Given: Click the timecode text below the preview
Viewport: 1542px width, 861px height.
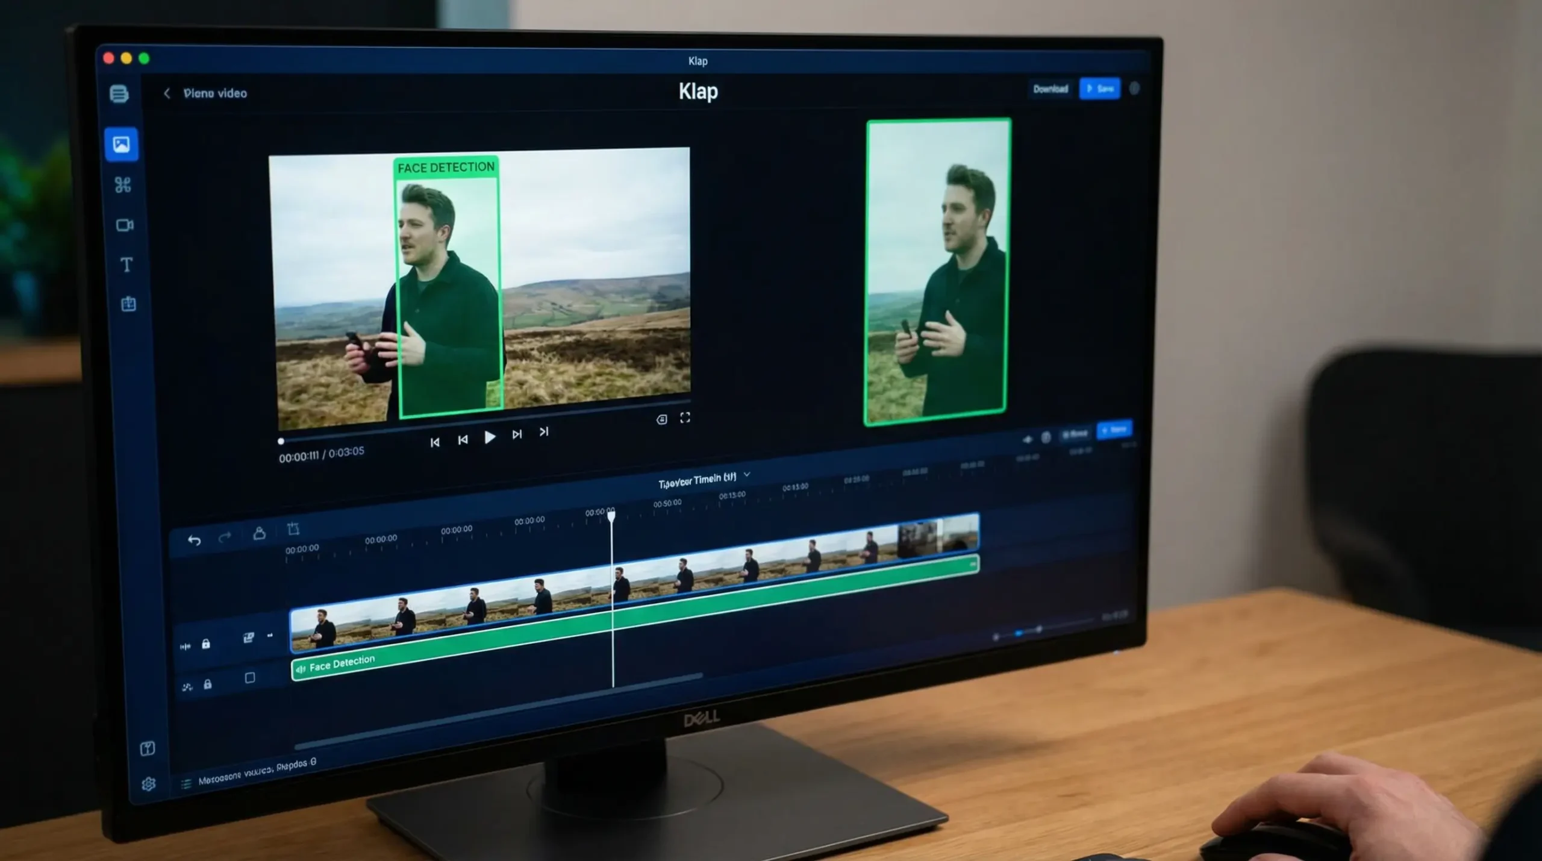Looking at the screenshot, I should [322, 454].
